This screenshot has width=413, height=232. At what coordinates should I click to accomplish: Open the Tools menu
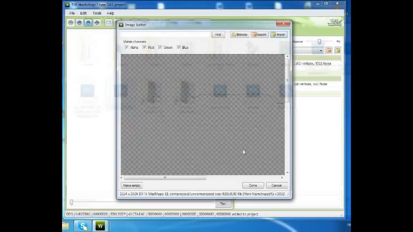click(x=97, y=13)
